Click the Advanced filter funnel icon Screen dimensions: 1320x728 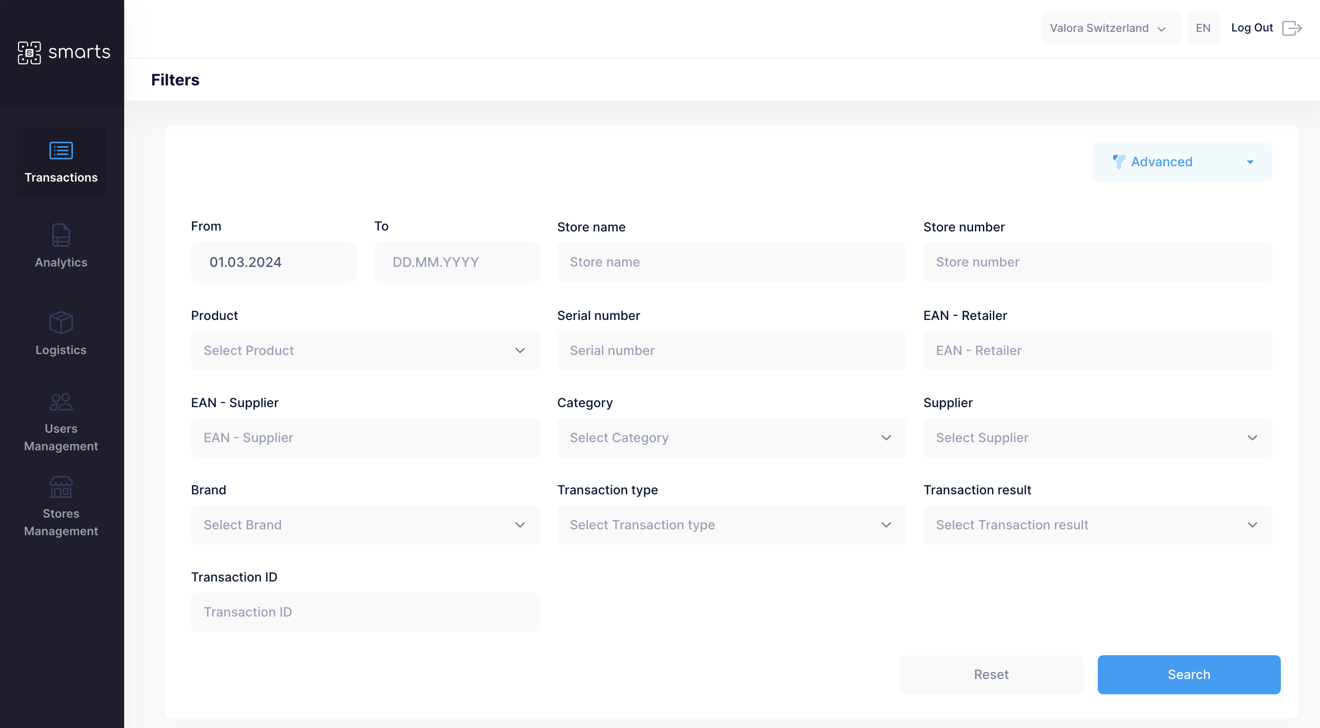(1118, 162)
